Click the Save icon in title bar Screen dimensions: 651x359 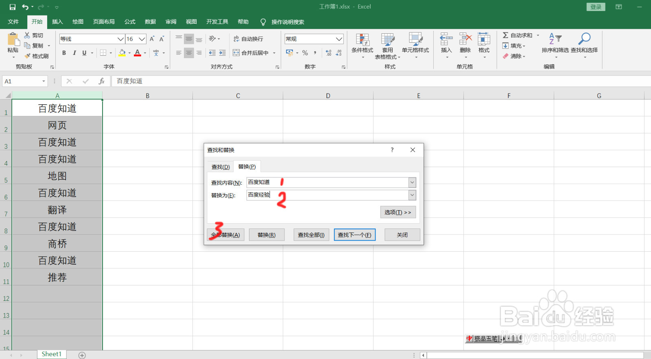[12, 7]
